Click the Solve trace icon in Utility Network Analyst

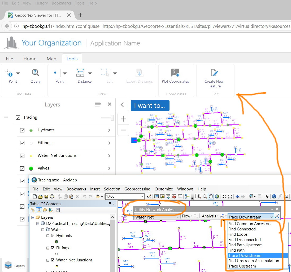coord(277,216)
